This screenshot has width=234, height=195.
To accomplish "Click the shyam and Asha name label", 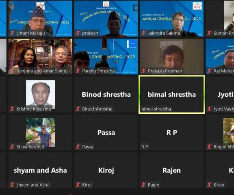I will 33,185.
